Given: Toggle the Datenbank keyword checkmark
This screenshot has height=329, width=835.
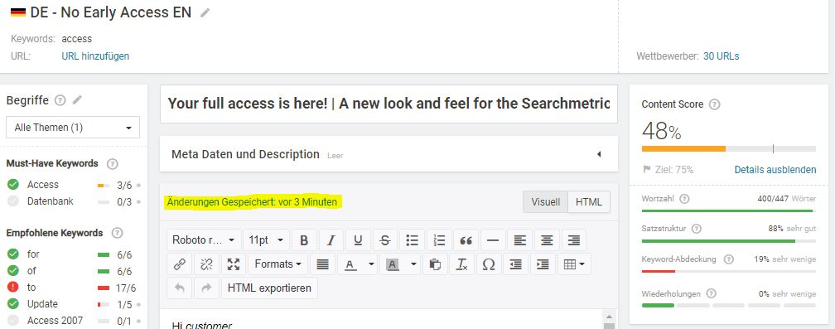Looking at the screenshot, I should pyautogui.click(x=13, y=201).
